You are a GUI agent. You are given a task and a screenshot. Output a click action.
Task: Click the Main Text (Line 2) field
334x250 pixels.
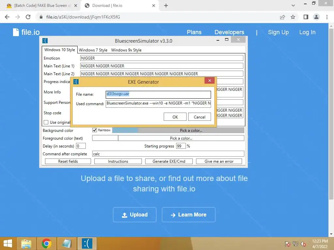pos(162,74)
